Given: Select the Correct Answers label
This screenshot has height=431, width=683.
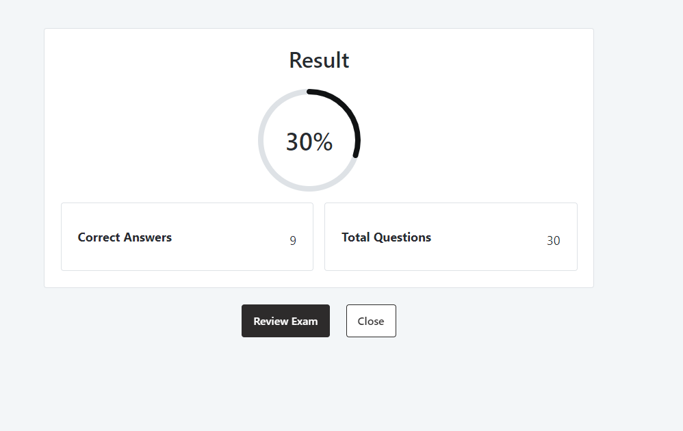Looking at the screenshot, I should pos(125,237).
